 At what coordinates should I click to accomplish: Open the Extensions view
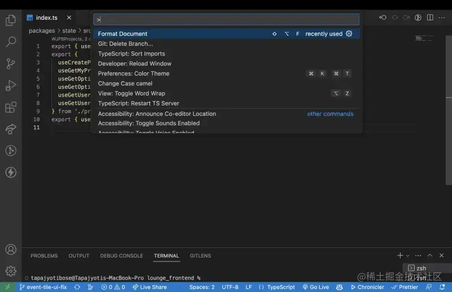click(11, 107)
